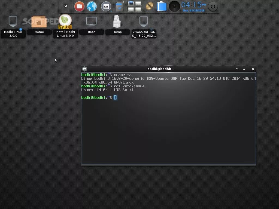This screenshot has height=209, width=279.
Task: Open the VBOXADDITIONS disc icon
Action: [144, 27]
